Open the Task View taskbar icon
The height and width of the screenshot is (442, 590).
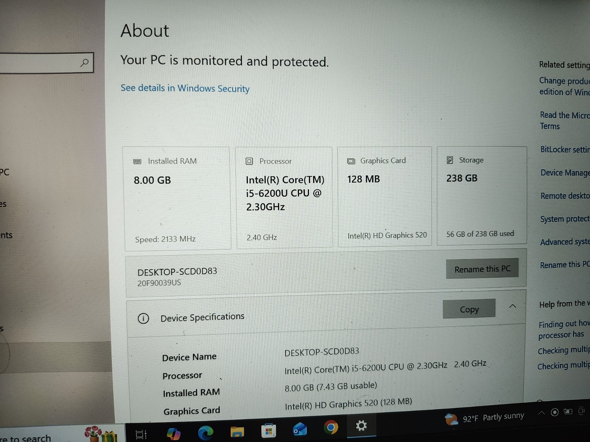click(x=141, y=434)
